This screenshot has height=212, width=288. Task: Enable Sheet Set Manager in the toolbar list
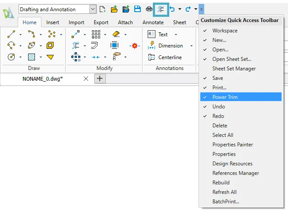coord(234,69)
